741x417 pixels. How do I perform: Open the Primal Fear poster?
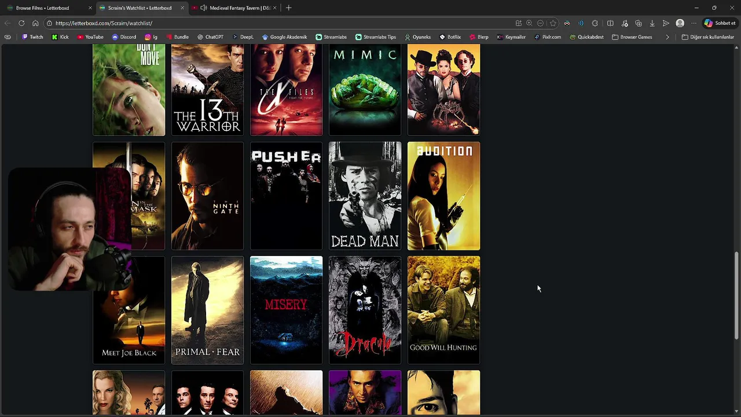[207, 310]
